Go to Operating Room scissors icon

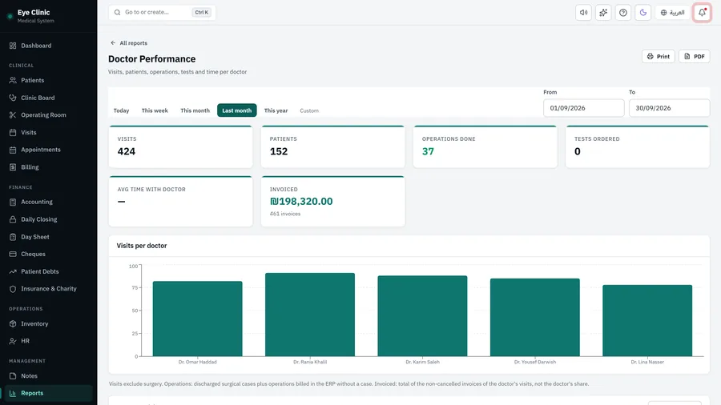[13, 114]
